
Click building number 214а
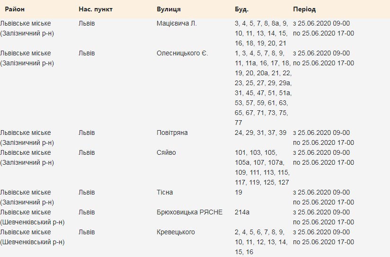(242, 212)
